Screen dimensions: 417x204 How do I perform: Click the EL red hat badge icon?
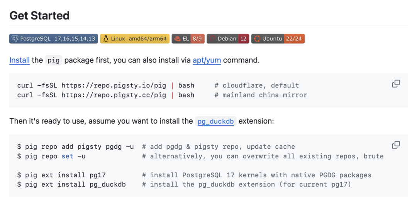point(177,39)
